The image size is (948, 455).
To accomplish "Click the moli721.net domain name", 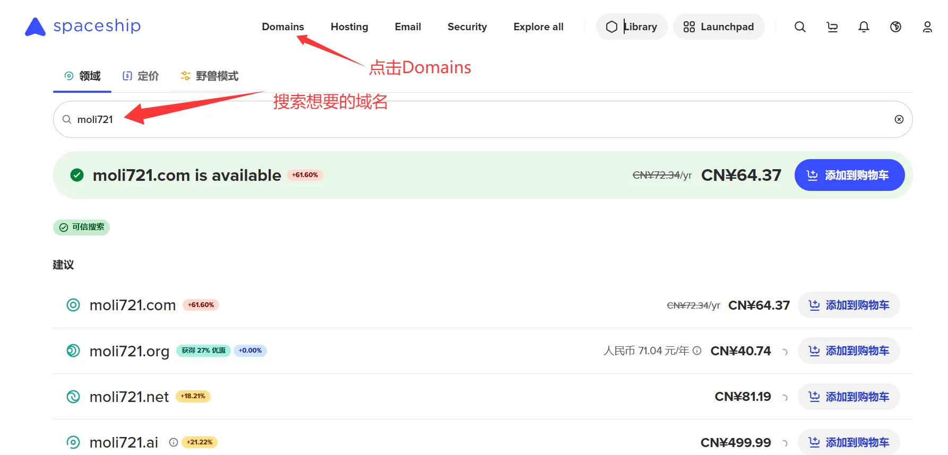I will click(x=129, y=397).
